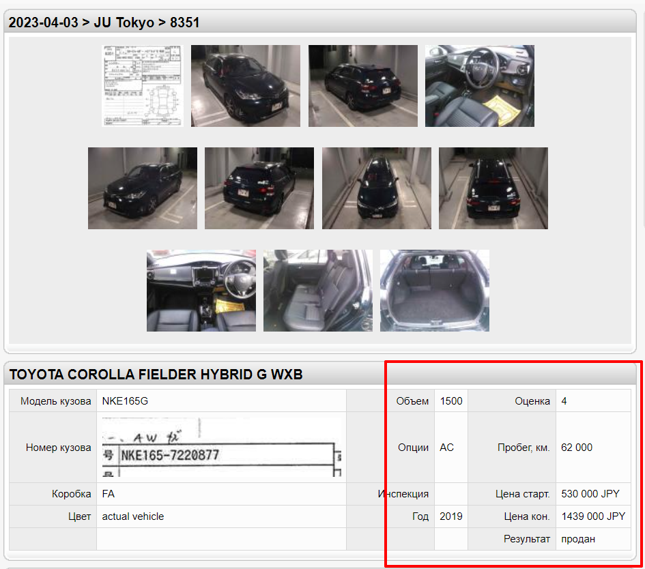The image size is (645, 569).
Task: Open the front-quarter photo in second row
Action: pos(143,188)
